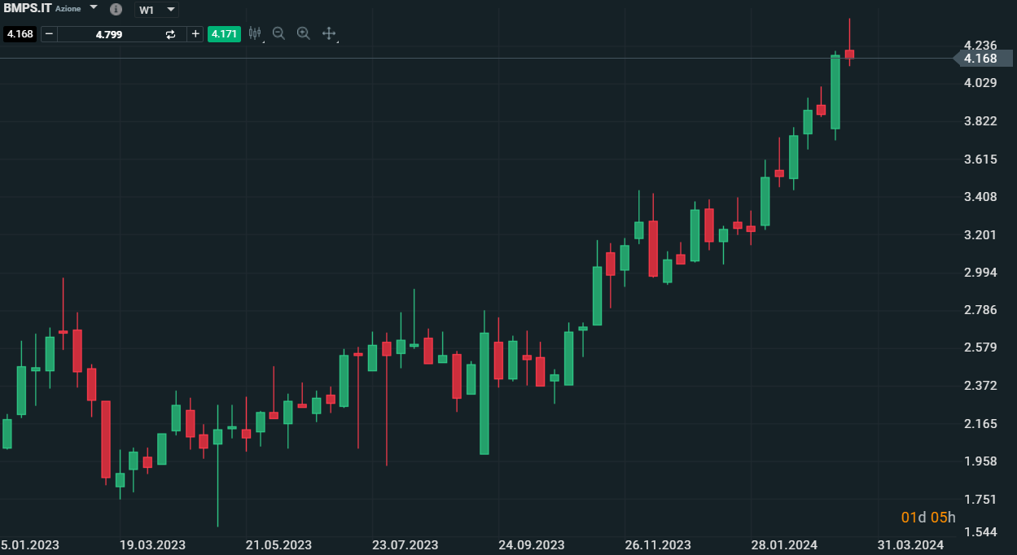Expand the W1 timeframe dropdown
This screenshot has height=555, width=1017.
170,10
